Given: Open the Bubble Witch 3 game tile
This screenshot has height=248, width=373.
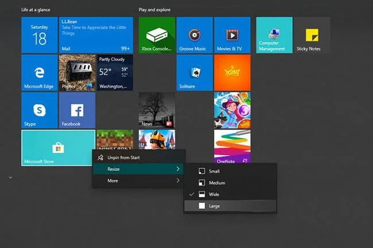Looking at the screenshot, I should click(232, 111).
